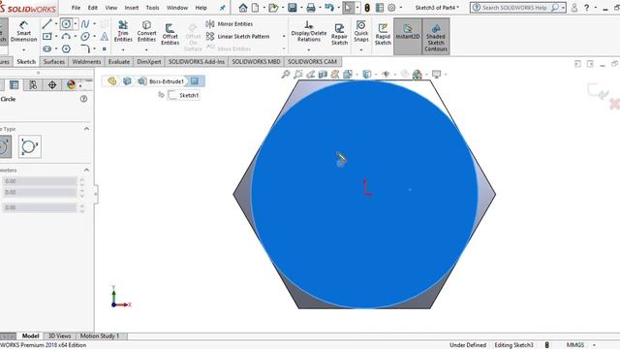This screenshot has height=349, width=620.
Task: Open the Insert menu
Action: (132, 8)
